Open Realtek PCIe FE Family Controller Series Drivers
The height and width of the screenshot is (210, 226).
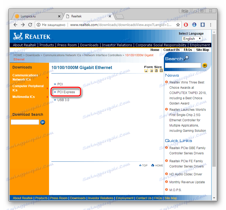pyautogui.click(x=186, y=164)
